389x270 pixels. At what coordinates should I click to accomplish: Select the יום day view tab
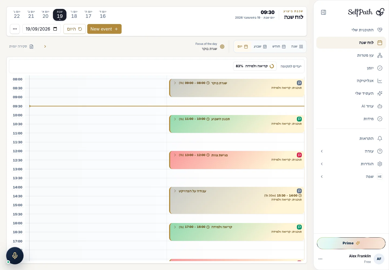243,46
